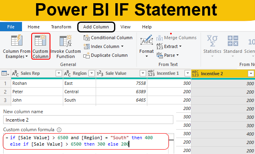
Task: Open the Sale Value filter dropdown
Action: point(143,73)
